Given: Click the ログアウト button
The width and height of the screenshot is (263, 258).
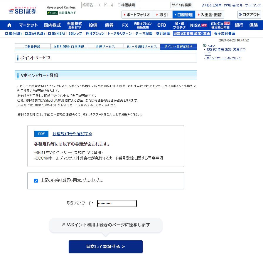Looking at the screenshot, I should (249, 15).
